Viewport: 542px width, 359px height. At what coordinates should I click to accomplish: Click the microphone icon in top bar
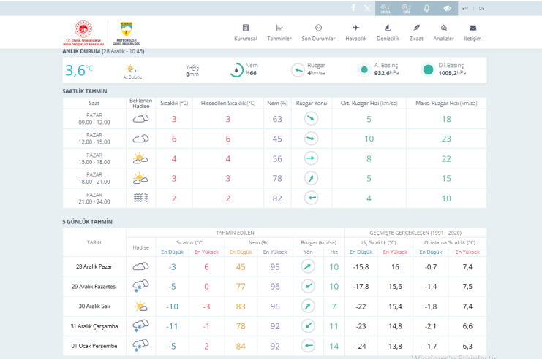(x=427, y=8)
